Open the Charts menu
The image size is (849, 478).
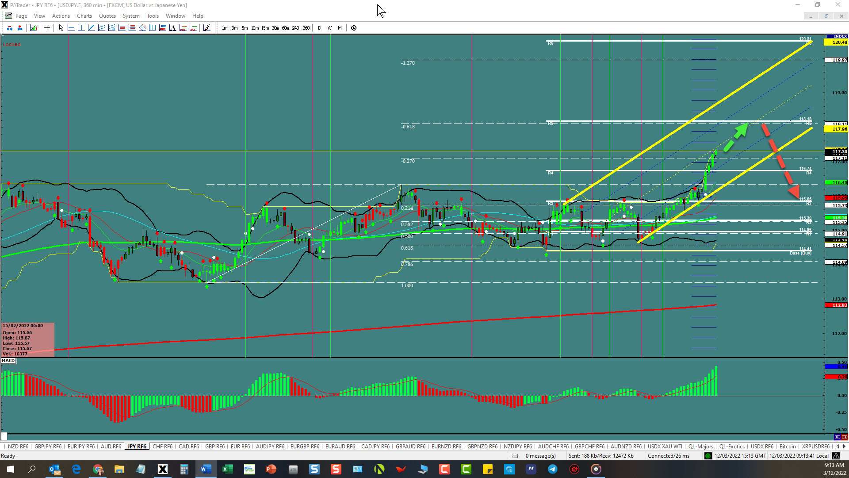click(84, 16)
